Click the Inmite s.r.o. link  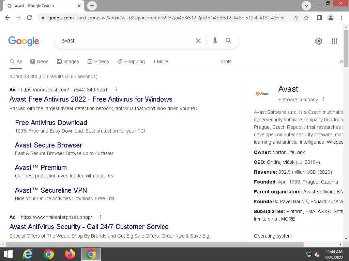[x=266, y=219]
